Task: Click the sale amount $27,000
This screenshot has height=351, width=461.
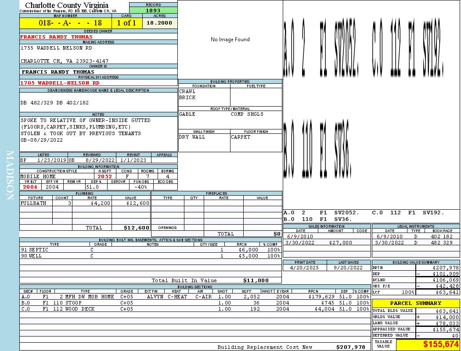Action: tap(340, 243)
